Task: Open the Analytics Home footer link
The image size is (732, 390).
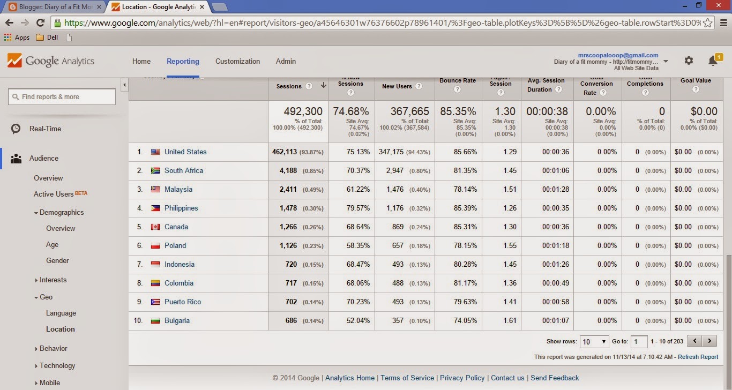Action: pos(350,378)
